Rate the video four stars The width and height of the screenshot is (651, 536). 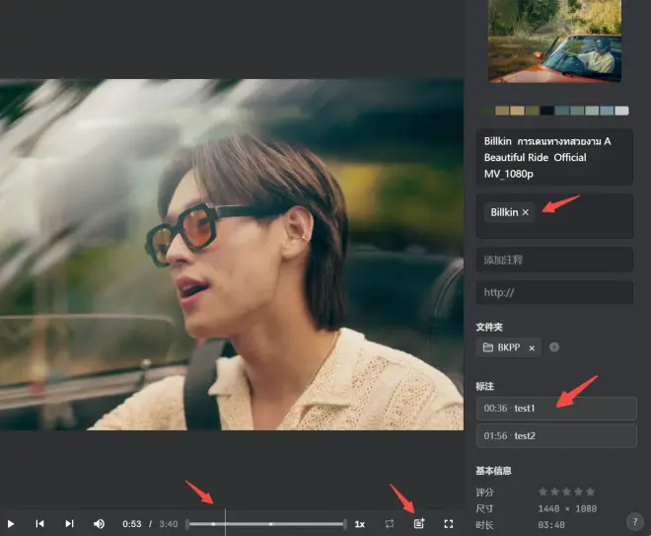pos(578,492)
